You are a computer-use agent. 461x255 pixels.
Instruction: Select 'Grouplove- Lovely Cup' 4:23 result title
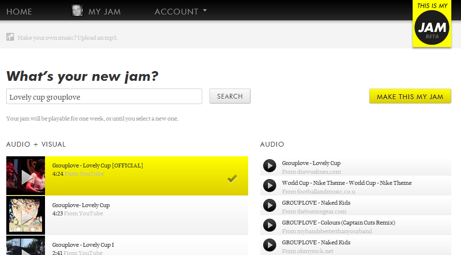pos(81,205)
